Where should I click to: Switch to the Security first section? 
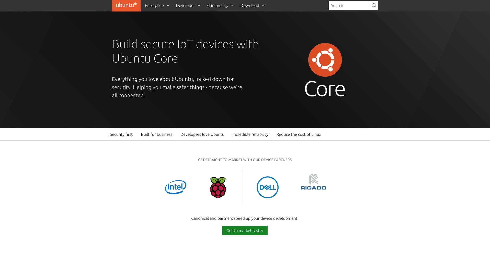[121, 134]
